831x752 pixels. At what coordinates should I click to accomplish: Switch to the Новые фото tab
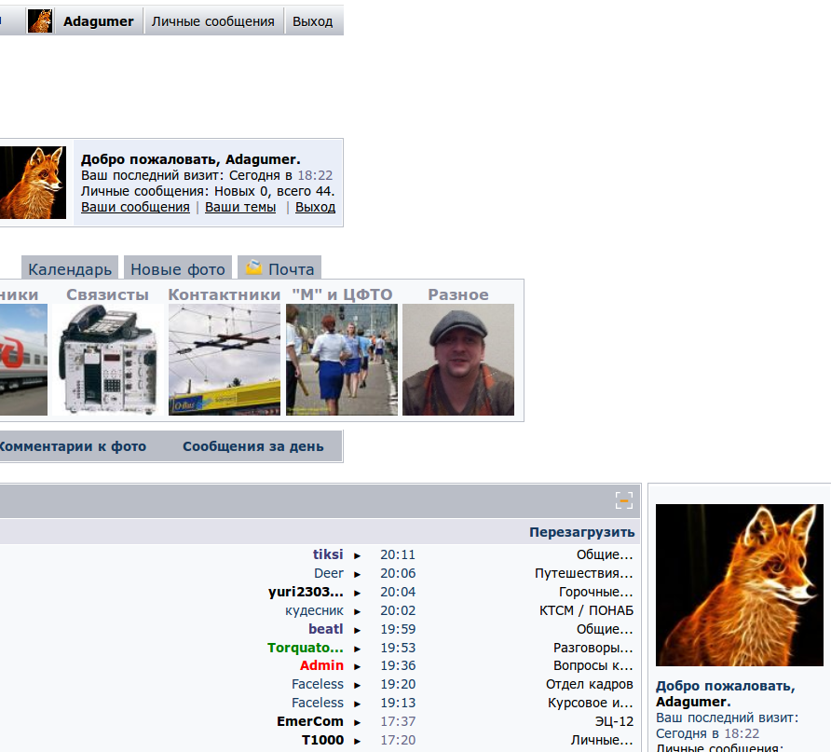[178, 269]
